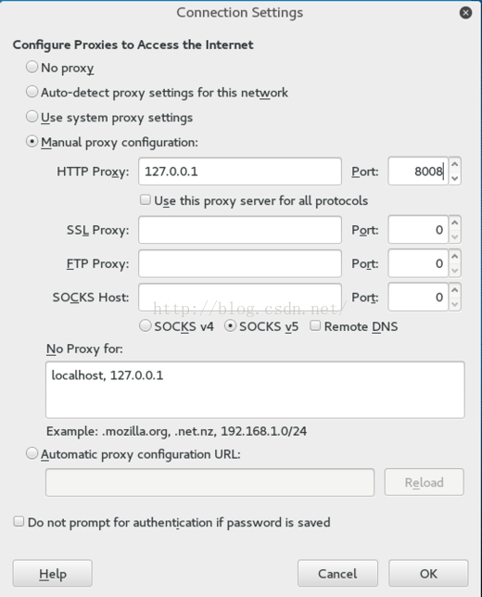
Task: Click the HTTP Proxy address field
Action: 240,171
